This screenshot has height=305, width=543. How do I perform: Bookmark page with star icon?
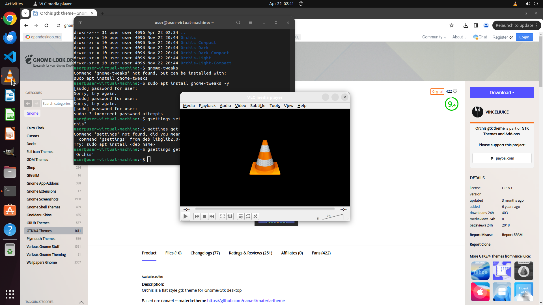[x=452, y=25]
